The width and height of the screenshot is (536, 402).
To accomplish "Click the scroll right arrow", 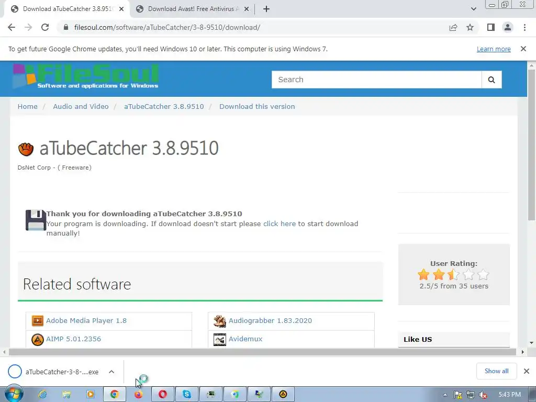I will click(x=523, y=352).
